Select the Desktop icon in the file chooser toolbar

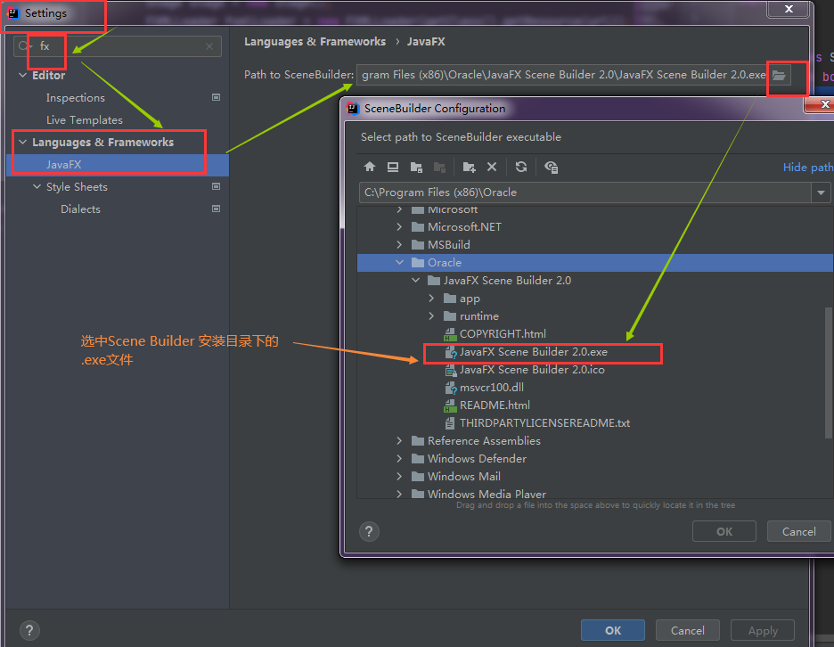393,168
